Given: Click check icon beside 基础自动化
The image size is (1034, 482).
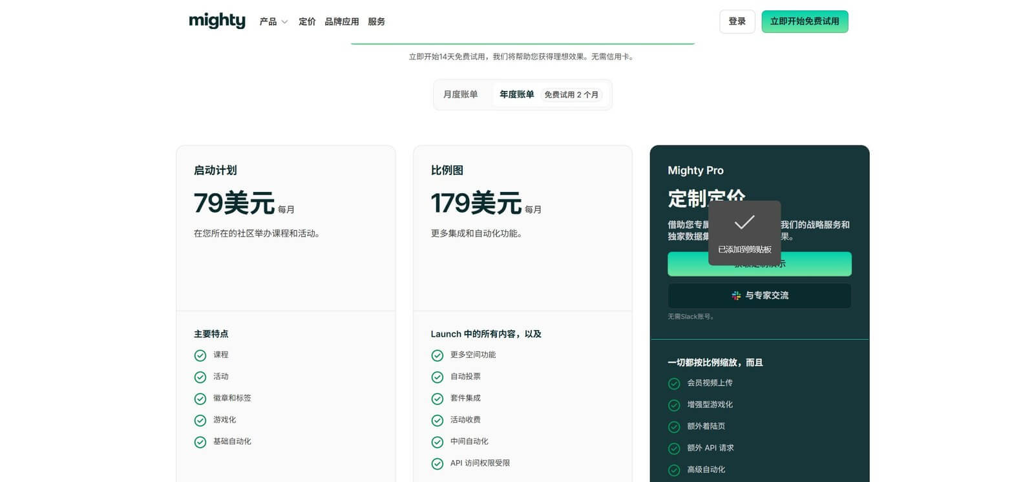Looking at the screenshot, I should [x=200, y=442].
